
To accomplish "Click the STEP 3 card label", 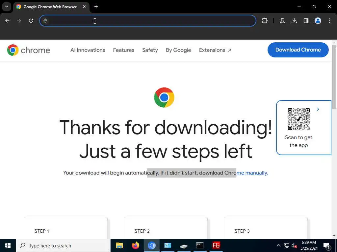I will coord(242,231).
